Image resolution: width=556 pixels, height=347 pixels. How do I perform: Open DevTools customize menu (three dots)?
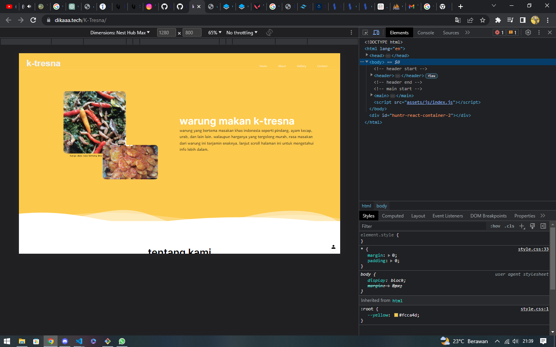[539, 33]
